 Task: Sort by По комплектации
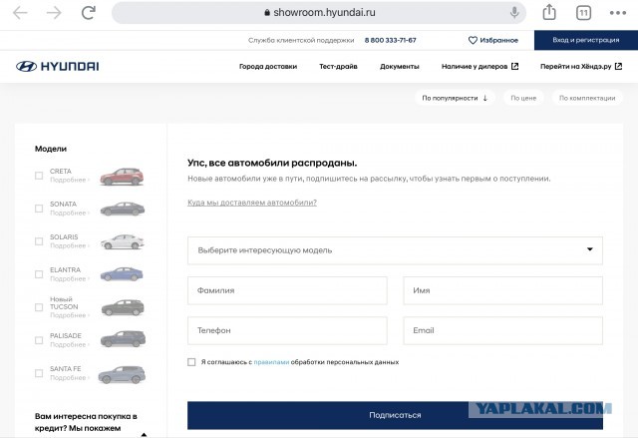pyautogui.click(x=587, y=98)
